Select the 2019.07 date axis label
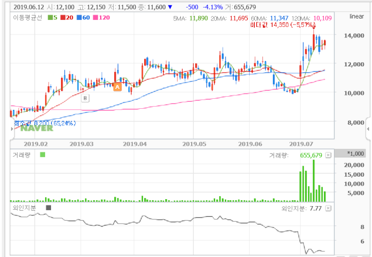 coord(301,144)
